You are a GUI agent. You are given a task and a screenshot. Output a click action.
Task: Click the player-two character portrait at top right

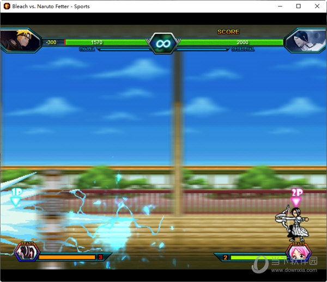[x=306, y=40]
